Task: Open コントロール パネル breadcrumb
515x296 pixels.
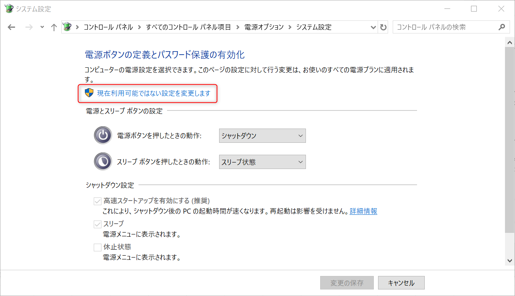Action: [108, 27]
